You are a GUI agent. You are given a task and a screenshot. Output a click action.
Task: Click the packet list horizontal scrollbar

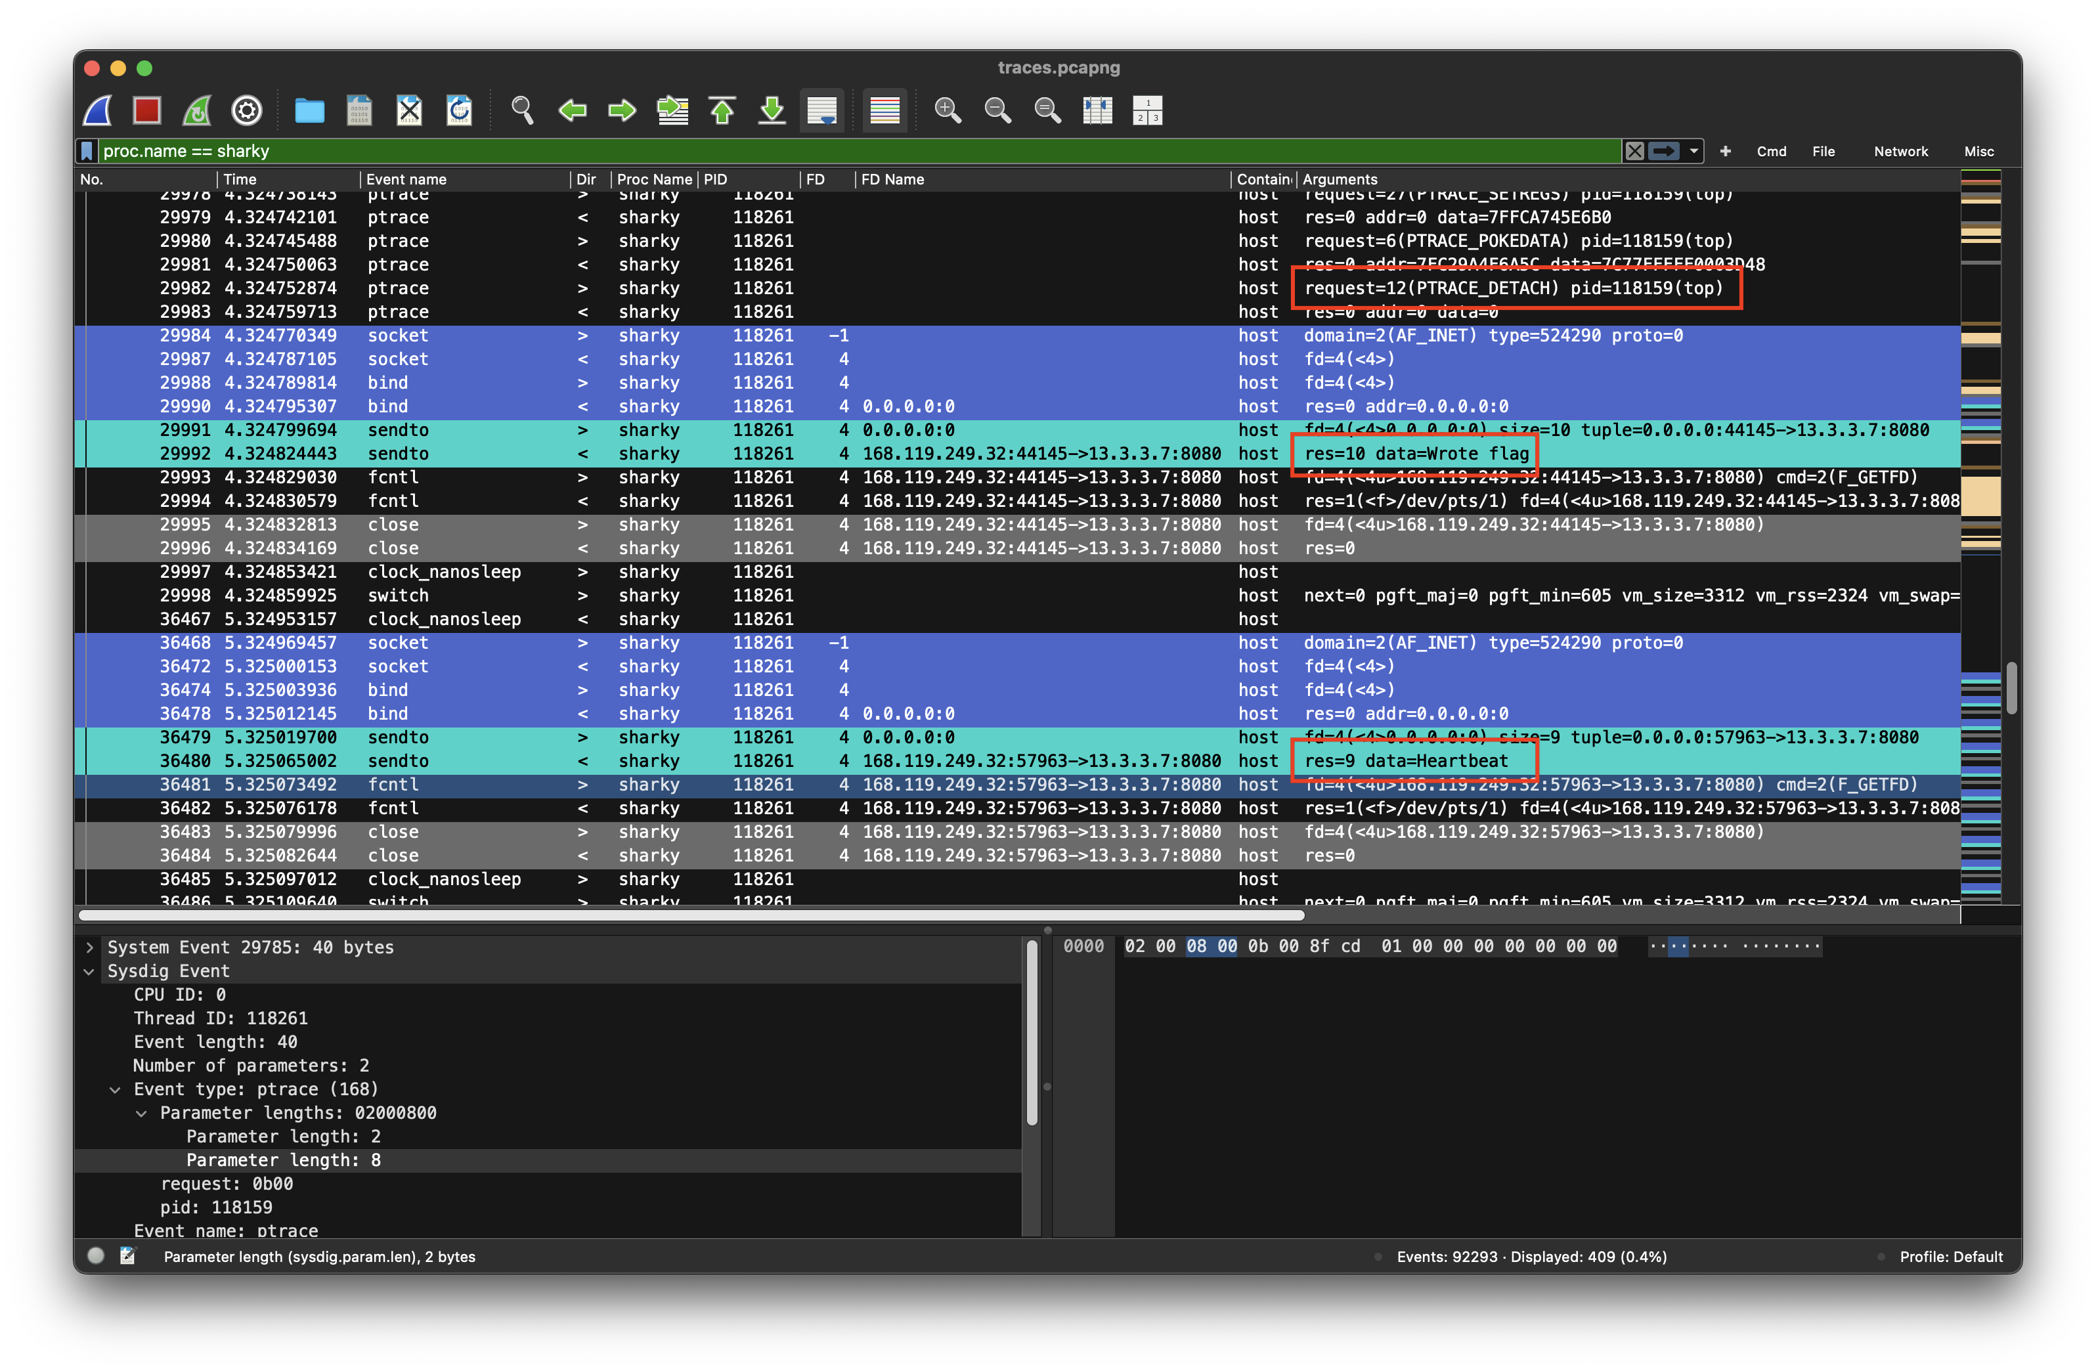tap(691, 915)
